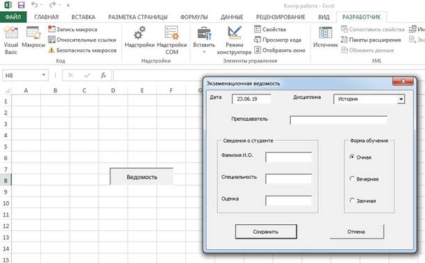Undo last action in quick access toolbar
The height and width of the screenshot is (263, 425).
(x=35, y=5)
